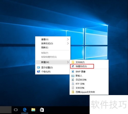This screenshot has height=114, width=128.
Task: Click the taskbar search box area
Action: [6, 110]
